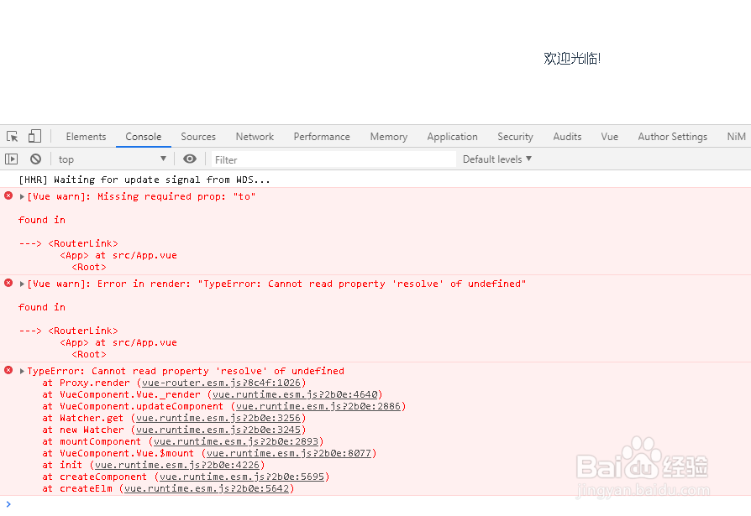
Task: Click the error icon beside Missing required prop
Action: click(x=8, y=195)
